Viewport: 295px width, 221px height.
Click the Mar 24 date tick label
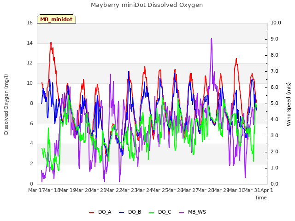144,190
